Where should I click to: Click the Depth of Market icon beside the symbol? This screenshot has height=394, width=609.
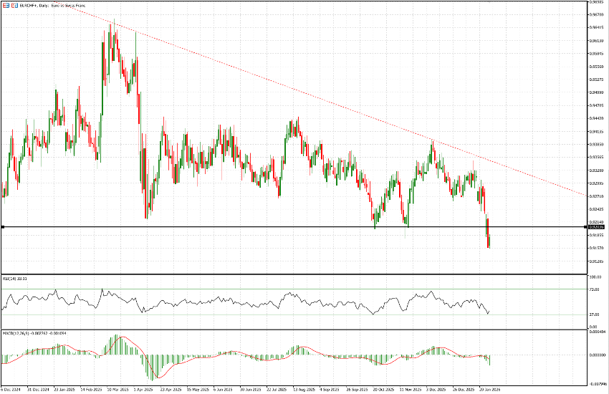tap(14, 6)
